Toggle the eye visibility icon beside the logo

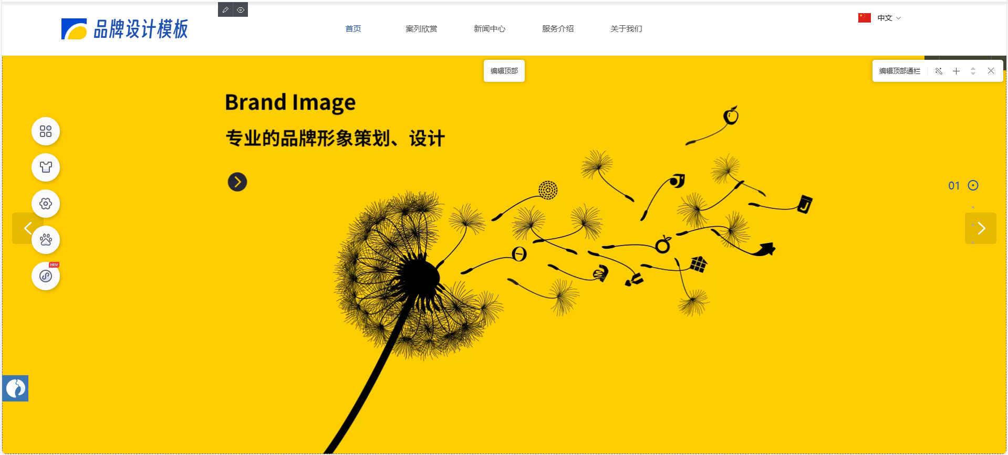241,10
